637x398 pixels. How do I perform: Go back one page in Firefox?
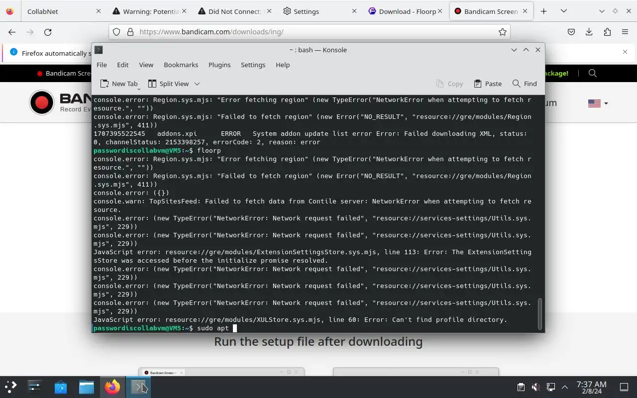click(x=12, y=32)
